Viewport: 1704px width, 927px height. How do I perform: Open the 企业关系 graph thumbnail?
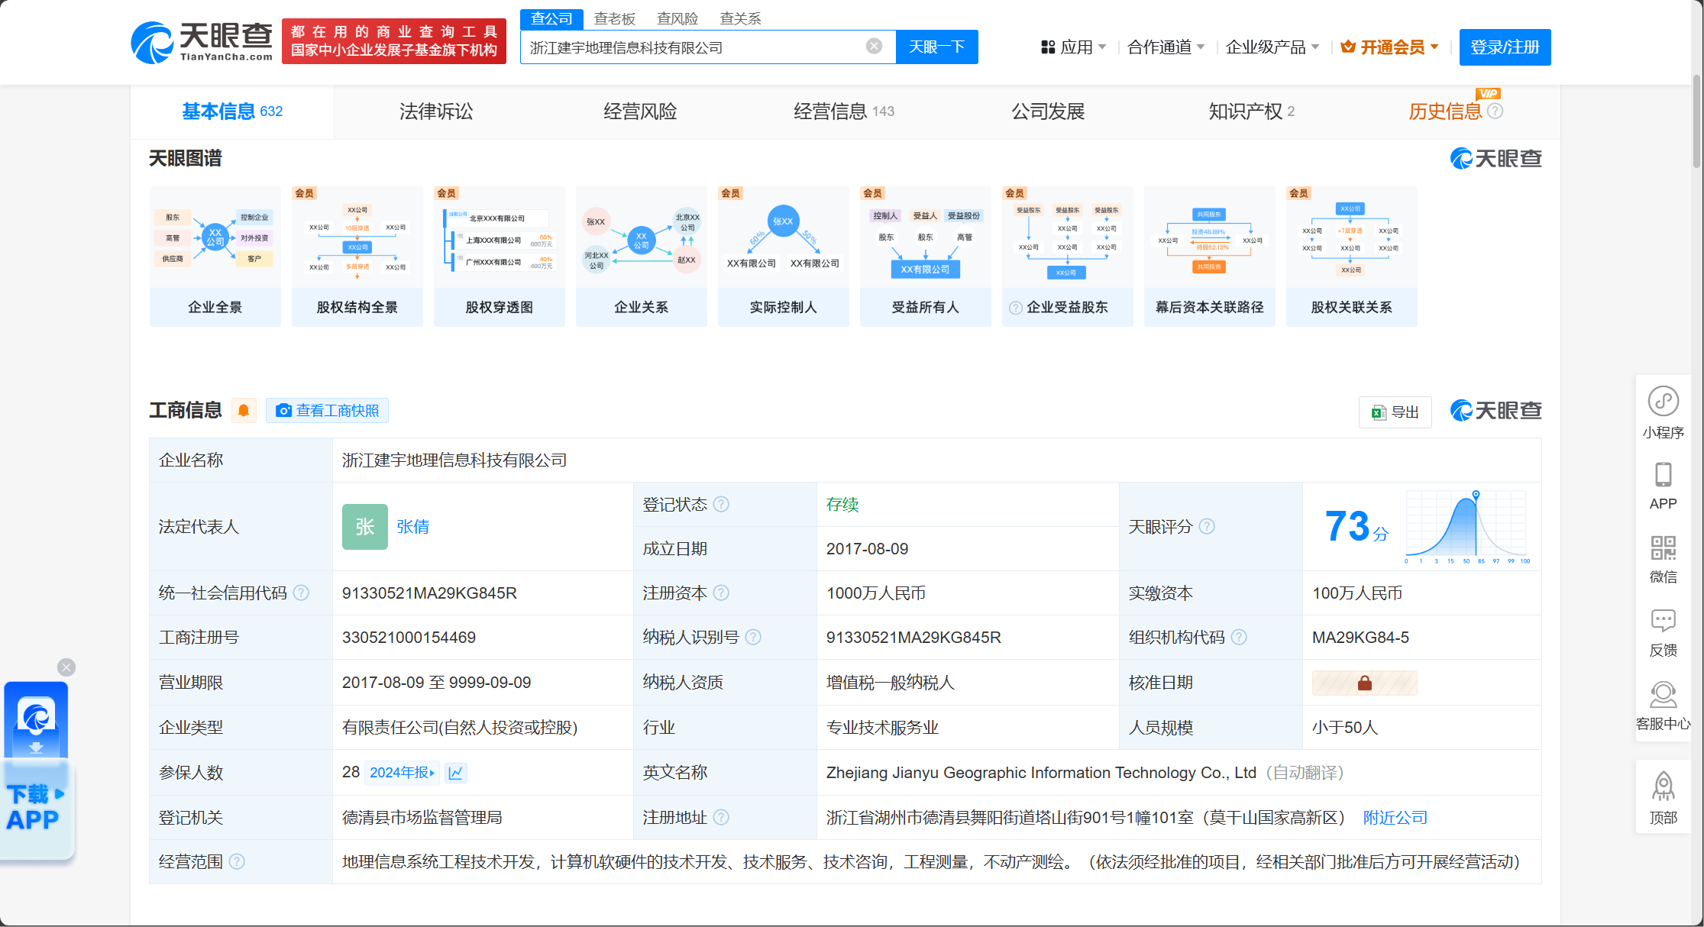(642, 257)
